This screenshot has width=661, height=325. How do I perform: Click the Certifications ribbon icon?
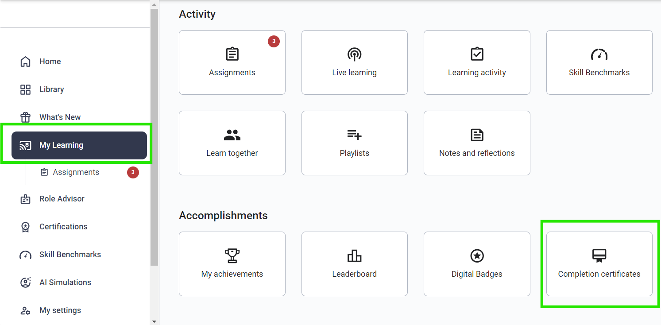(x=26, y=227)
